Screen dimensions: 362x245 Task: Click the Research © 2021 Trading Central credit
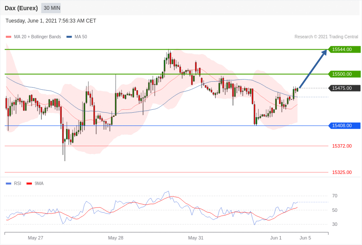pyautogui.click(x=326, y=37)
